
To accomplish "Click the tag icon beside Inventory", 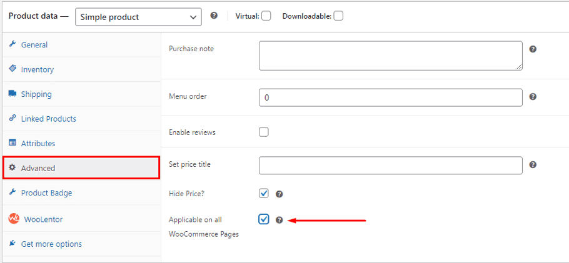I will pyautogui.click(x=13, y=69).
